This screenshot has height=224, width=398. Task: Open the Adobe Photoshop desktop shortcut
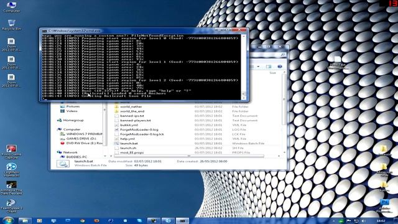[x=384, y=206]
